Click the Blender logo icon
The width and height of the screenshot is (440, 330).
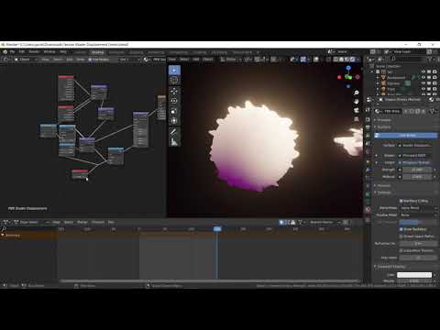pyautogui.click(x=5, y=52)
